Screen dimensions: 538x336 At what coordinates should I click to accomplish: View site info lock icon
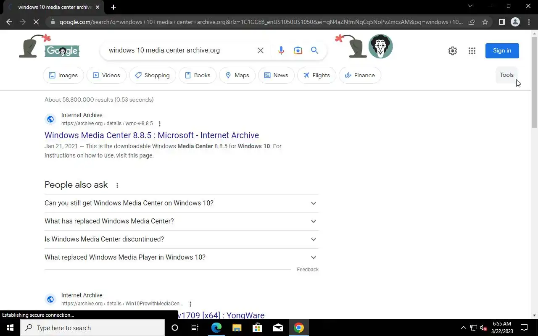click(x=53, y=22)
